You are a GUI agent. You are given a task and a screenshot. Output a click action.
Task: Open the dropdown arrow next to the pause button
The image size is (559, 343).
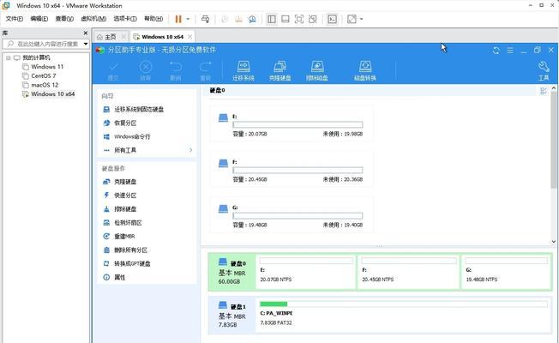click(x=189, y=19)
